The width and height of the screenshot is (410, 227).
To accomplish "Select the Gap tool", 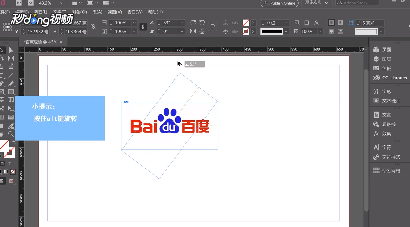I will coord(11,58).
